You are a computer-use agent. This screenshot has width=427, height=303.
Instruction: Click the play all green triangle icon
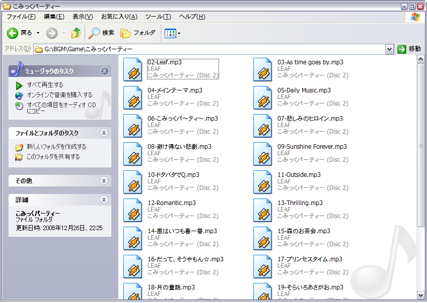[19, 85]
